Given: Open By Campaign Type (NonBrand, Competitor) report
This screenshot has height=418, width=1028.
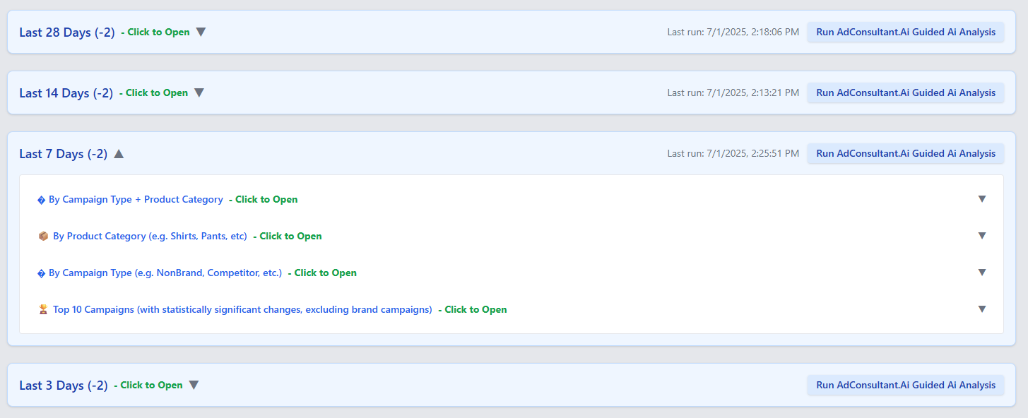Looking at the screenshot, I should pos(165,273).
